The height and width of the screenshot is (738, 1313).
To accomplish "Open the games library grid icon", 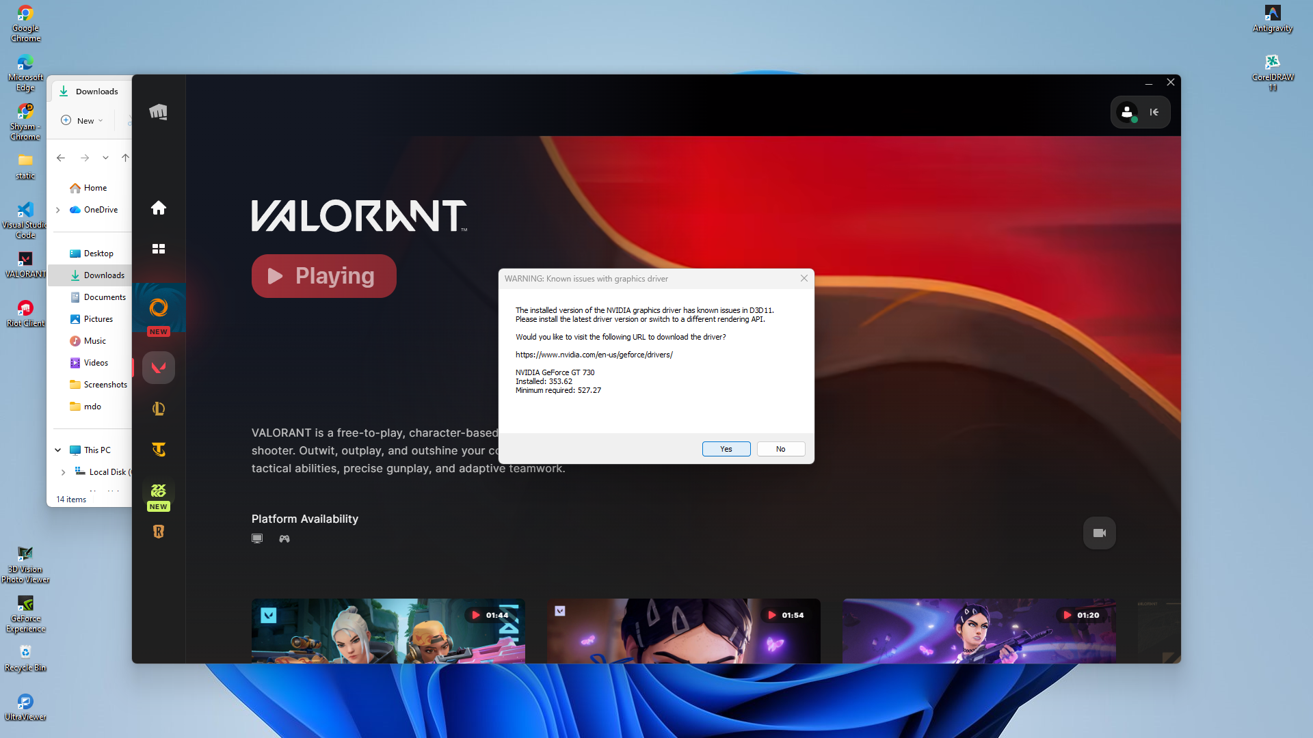I will click(x=158, y=249).
